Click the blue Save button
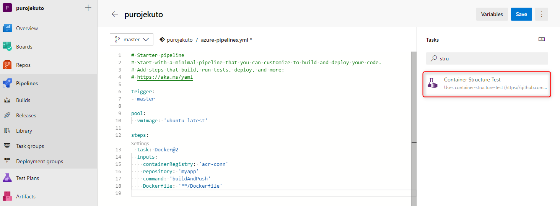 pos(521,14)
